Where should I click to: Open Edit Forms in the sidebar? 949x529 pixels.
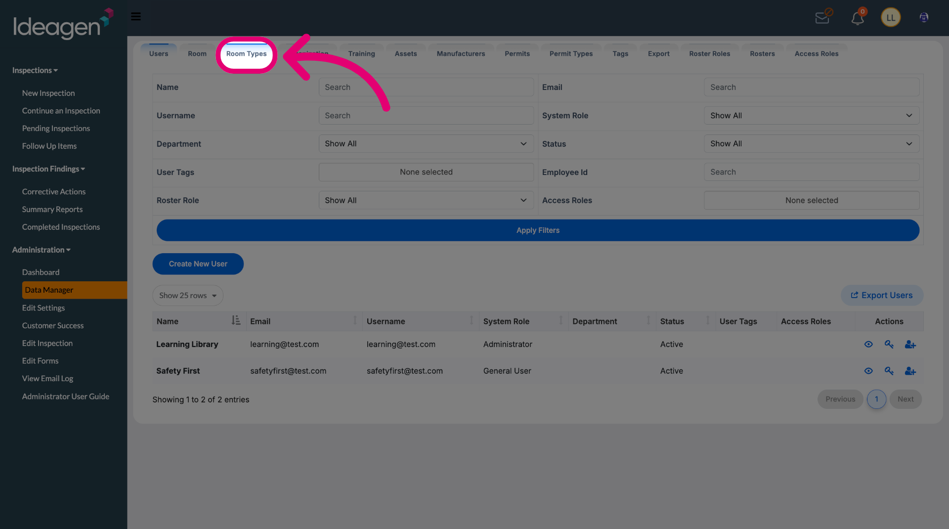[x=40, y=361]
